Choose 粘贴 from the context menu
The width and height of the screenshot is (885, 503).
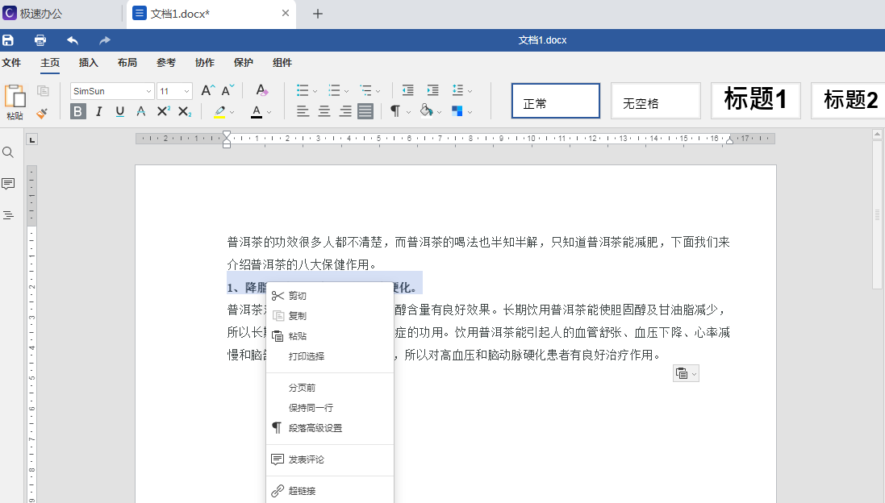[x=330, y=336]
